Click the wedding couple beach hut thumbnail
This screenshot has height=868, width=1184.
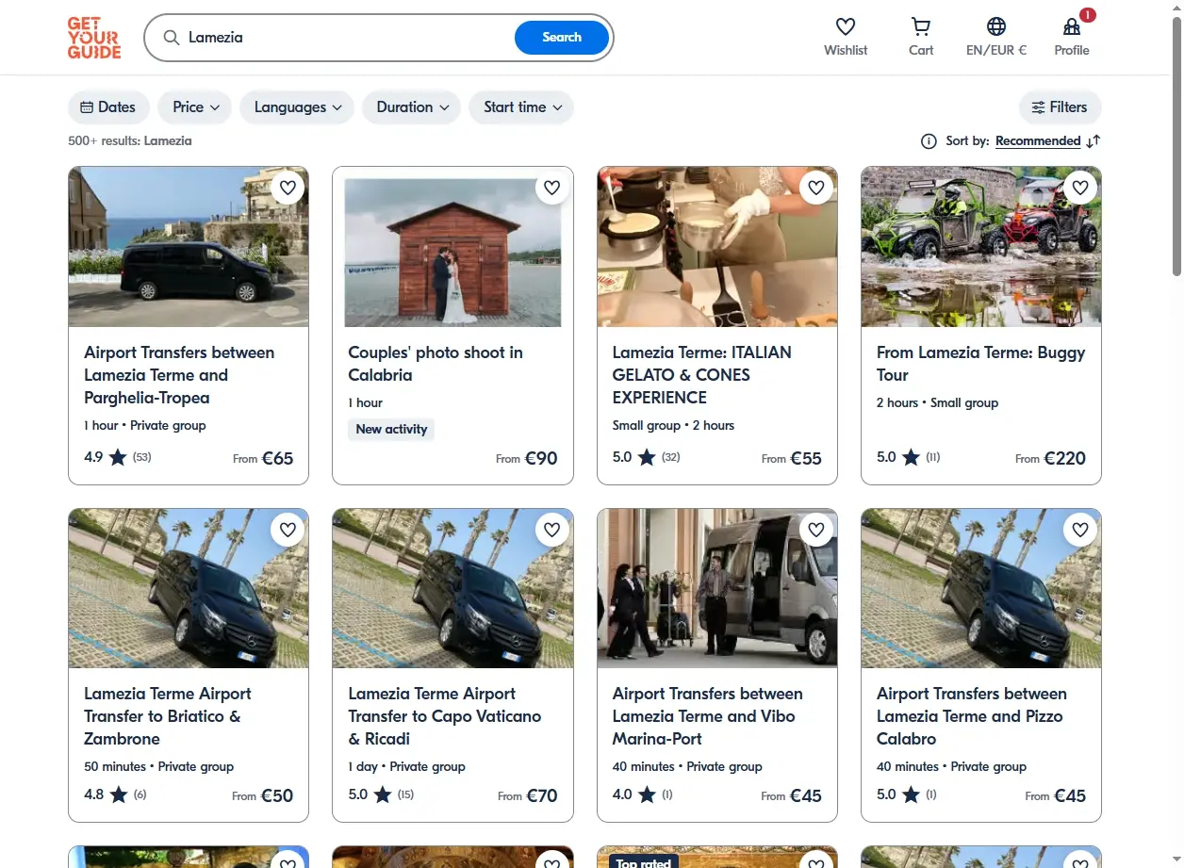coord(453,247)
